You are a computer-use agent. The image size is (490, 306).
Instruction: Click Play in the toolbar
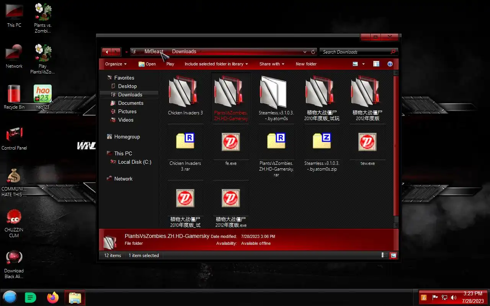170,64
